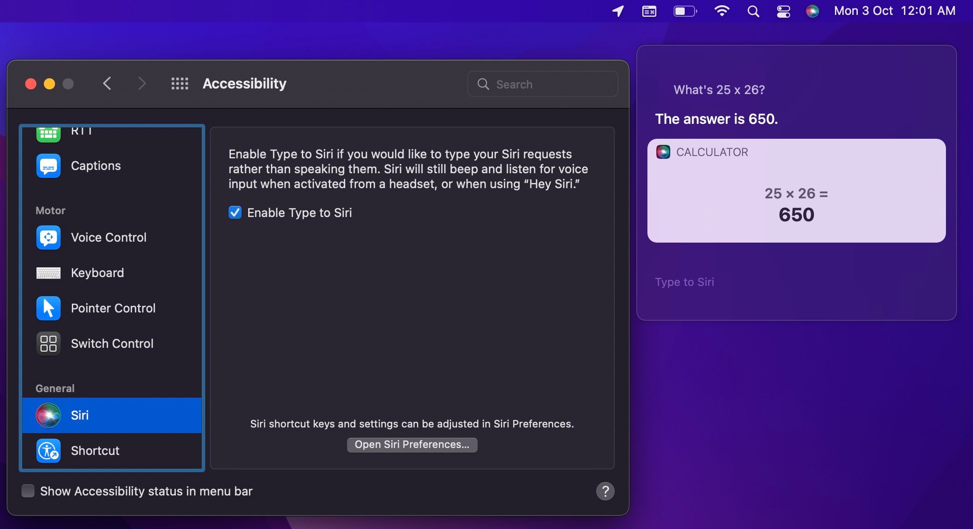Click the search magnifier in Accessibility
The height and width of the screenshot is (529, 973).
pos(483,84)
